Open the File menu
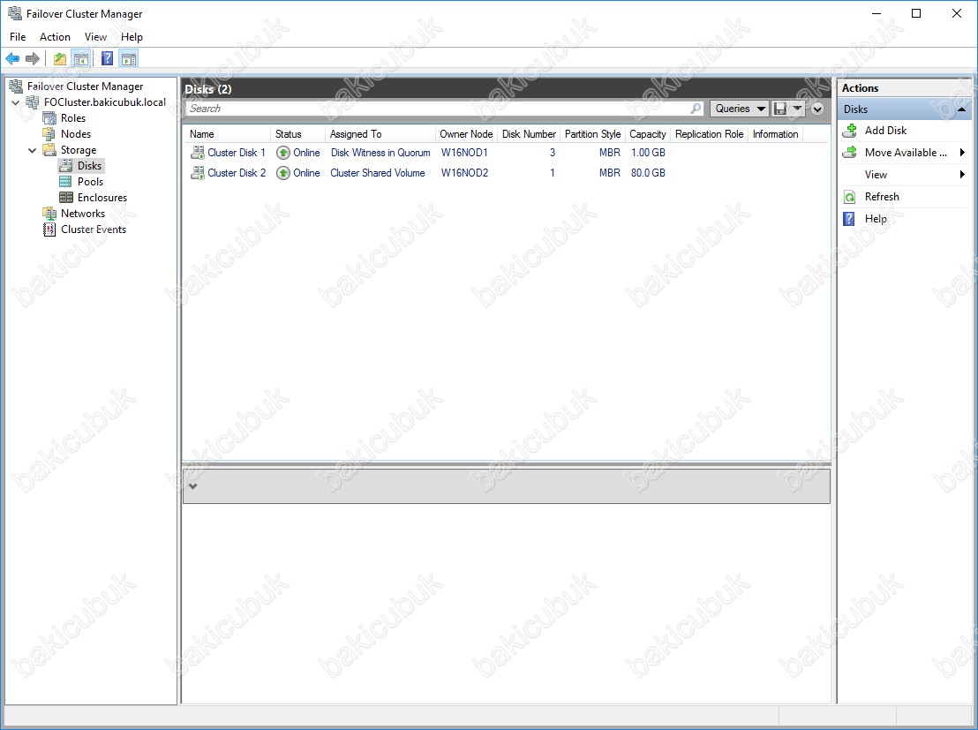The image size is (978, 730). point(18,37)
